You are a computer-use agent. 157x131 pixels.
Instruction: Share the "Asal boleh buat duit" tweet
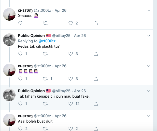[x=96, y=129]
